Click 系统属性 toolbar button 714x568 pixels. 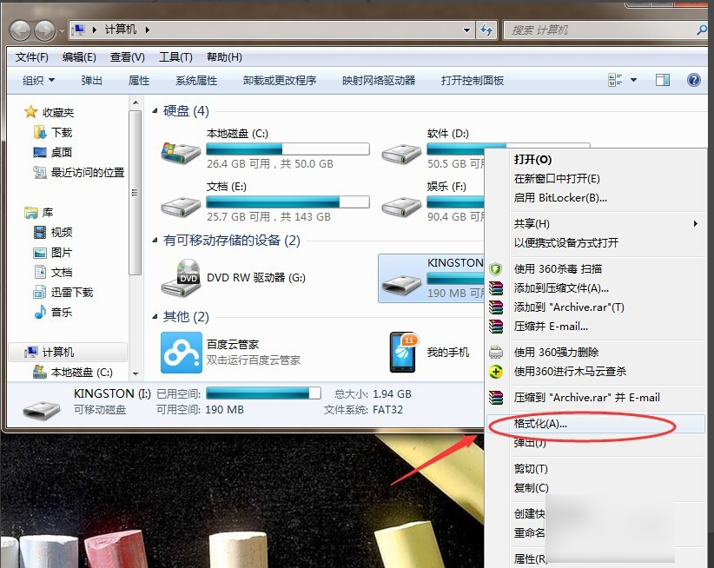click(x=196, y=81)
